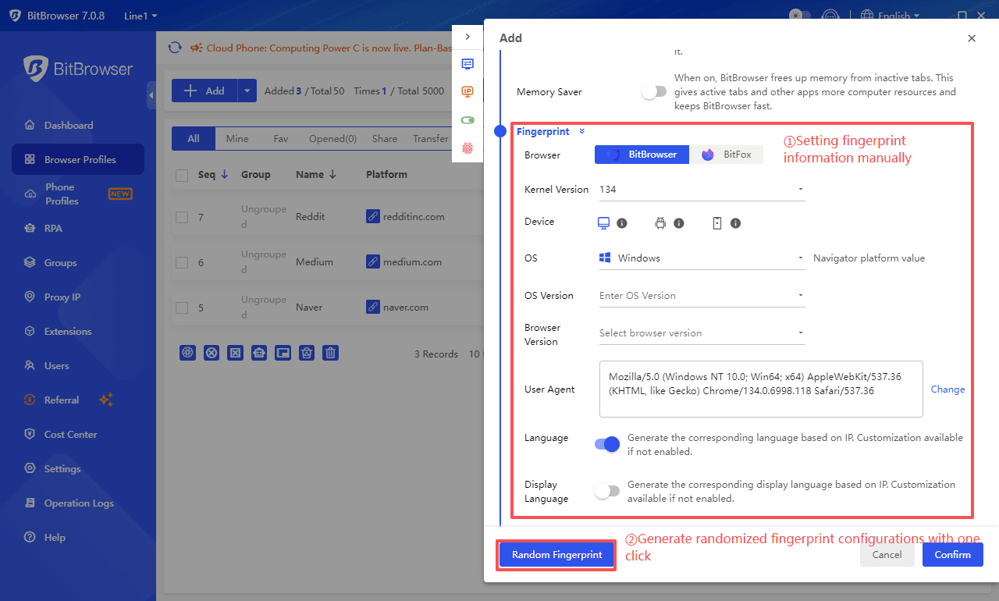Select the Android device icon
Image resolution: width=999 pixels, height=601 pixels.
[x=660, y=223]
